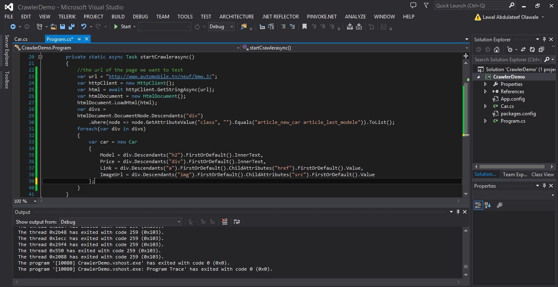Clear all output with the Clear All icon

pyautogui.click(x=224, y=222)
